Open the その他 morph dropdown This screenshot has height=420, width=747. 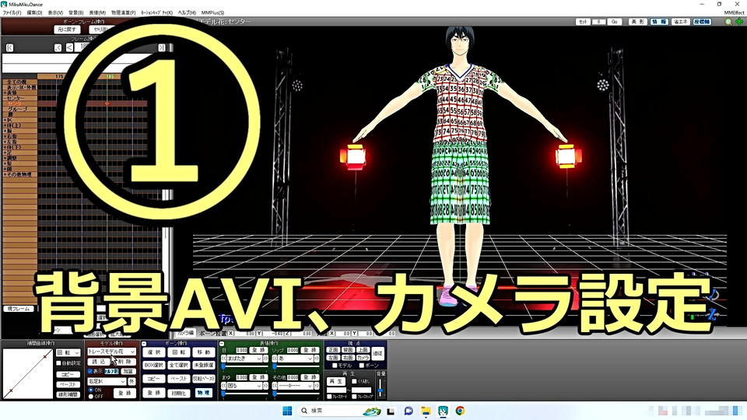[x=296, y=386]
